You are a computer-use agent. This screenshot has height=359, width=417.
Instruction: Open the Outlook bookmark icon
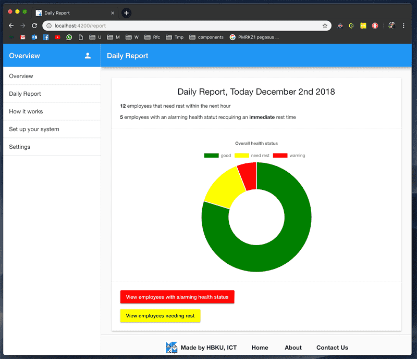coord(34,37)
